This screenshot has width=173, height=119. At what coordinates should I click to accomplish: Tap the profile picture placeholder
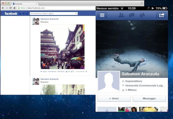(x=109, y=82)
